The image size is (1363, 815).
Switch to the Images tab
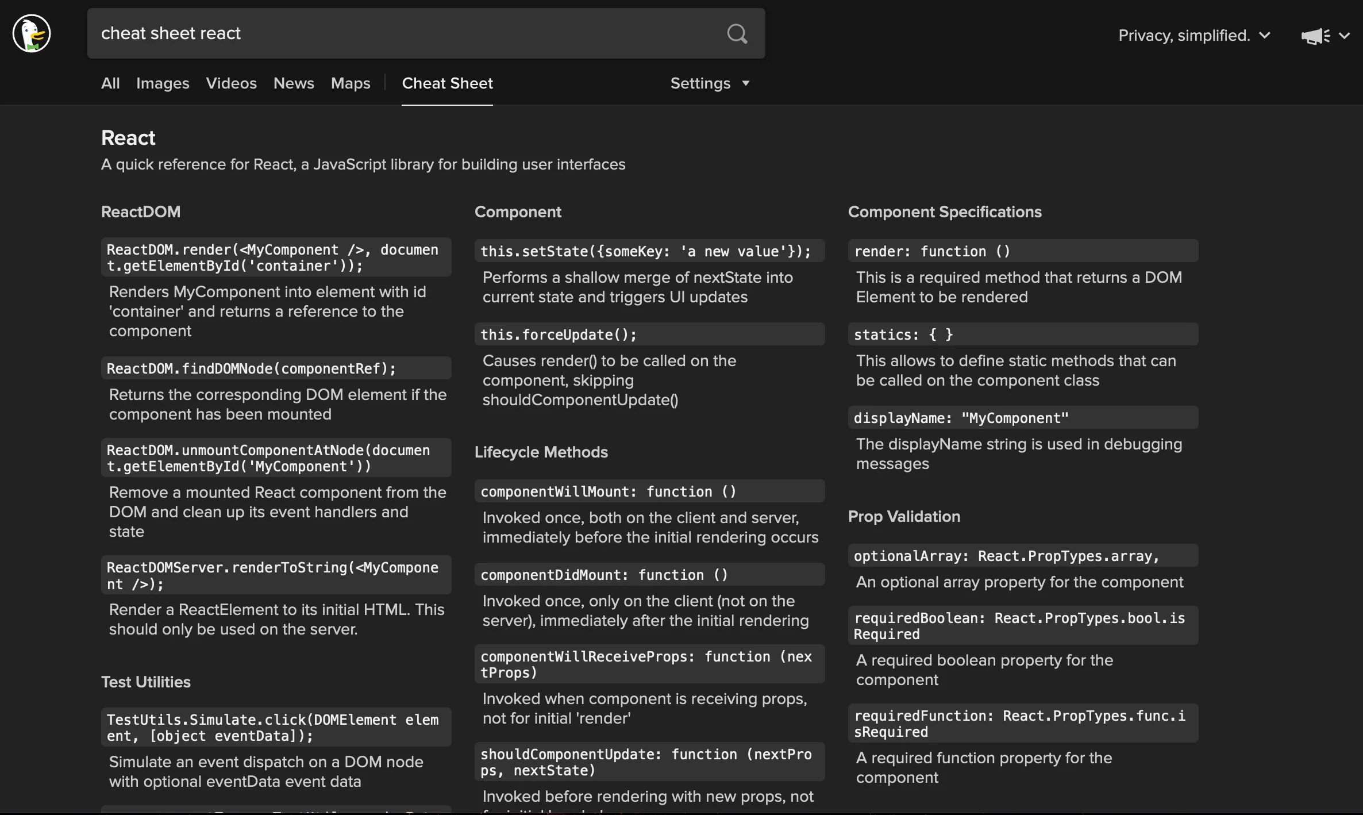163,83
